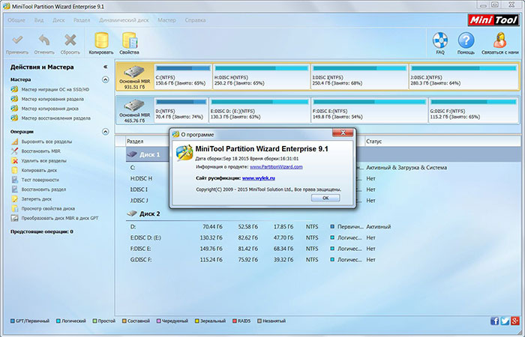525x337 pixels.
Task: Choose Просмотр свойства диска operation
Action: tap(43, 209)
